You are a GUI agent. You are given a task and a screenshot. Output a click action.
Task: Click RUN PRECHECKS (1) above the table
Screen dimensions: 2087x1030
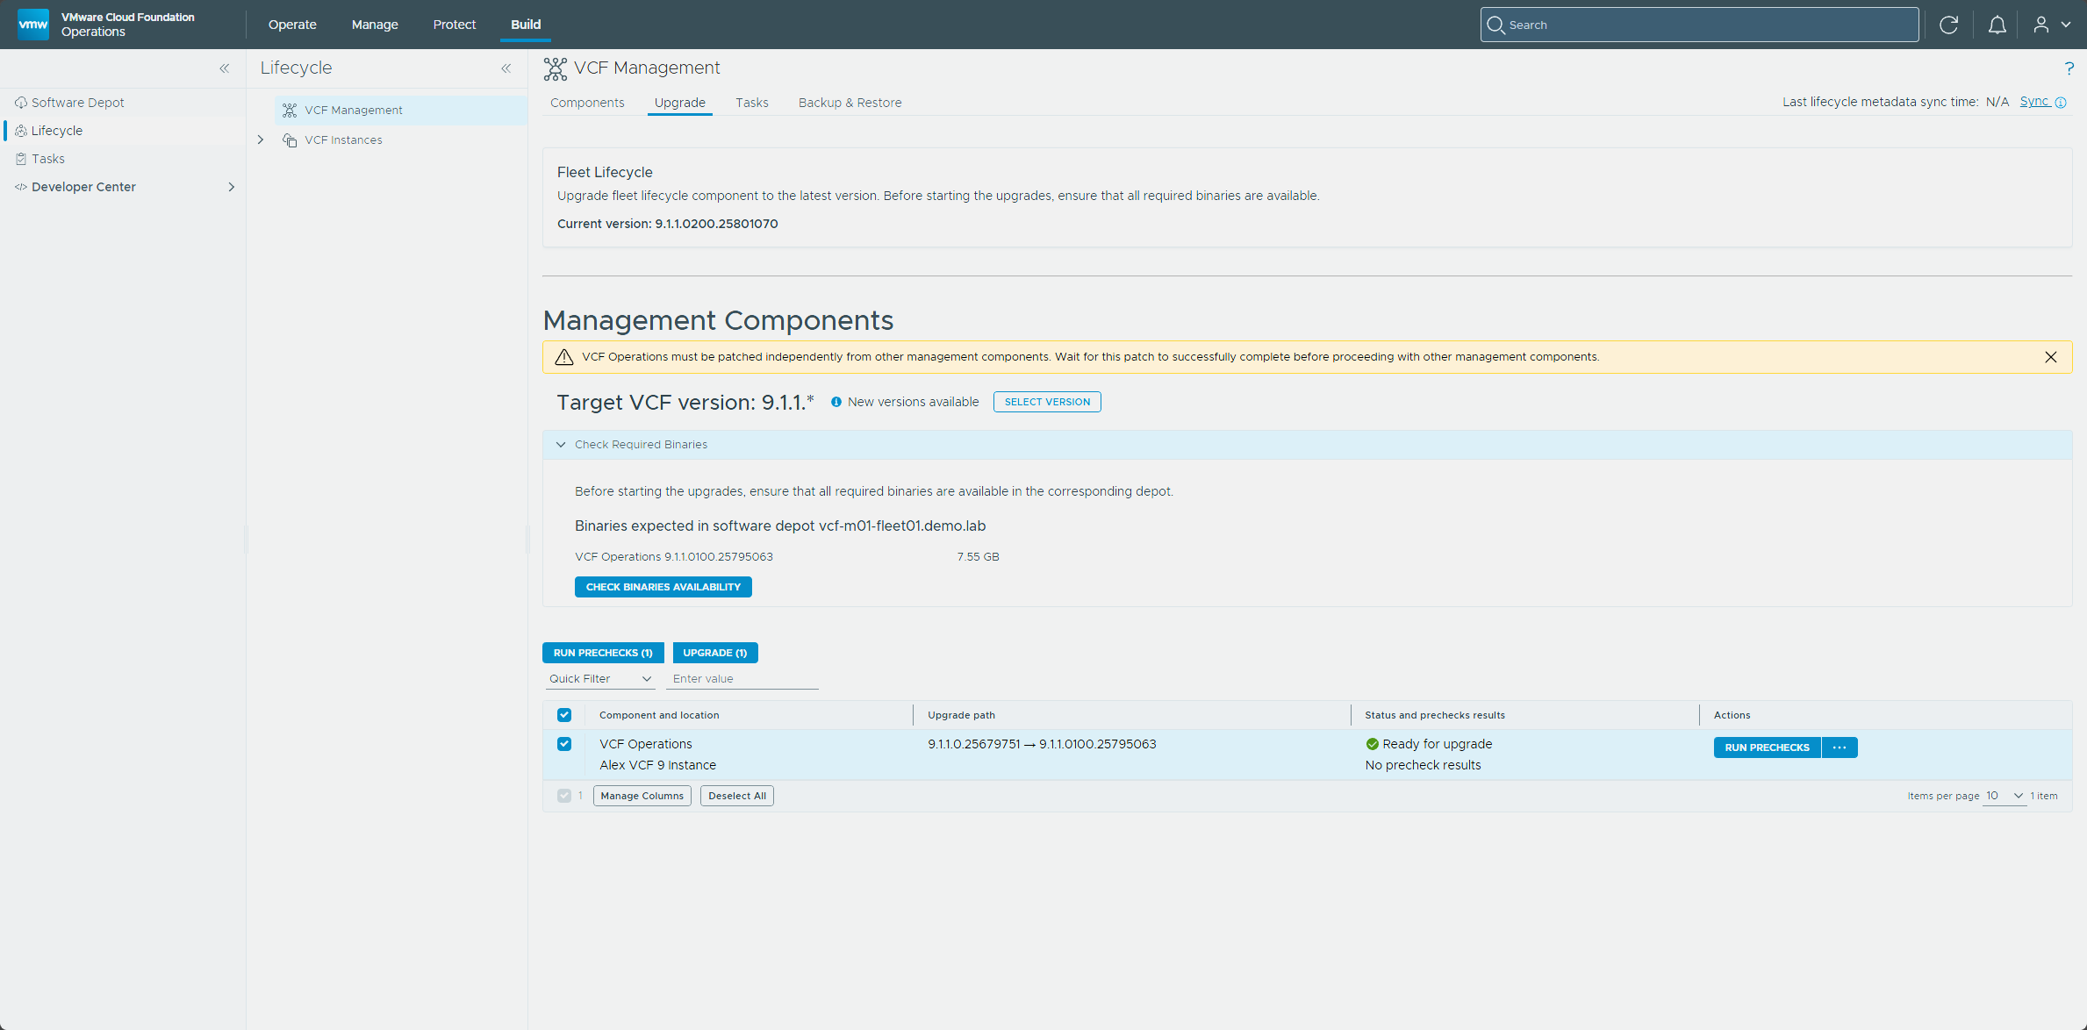click(x=603, y=653)
